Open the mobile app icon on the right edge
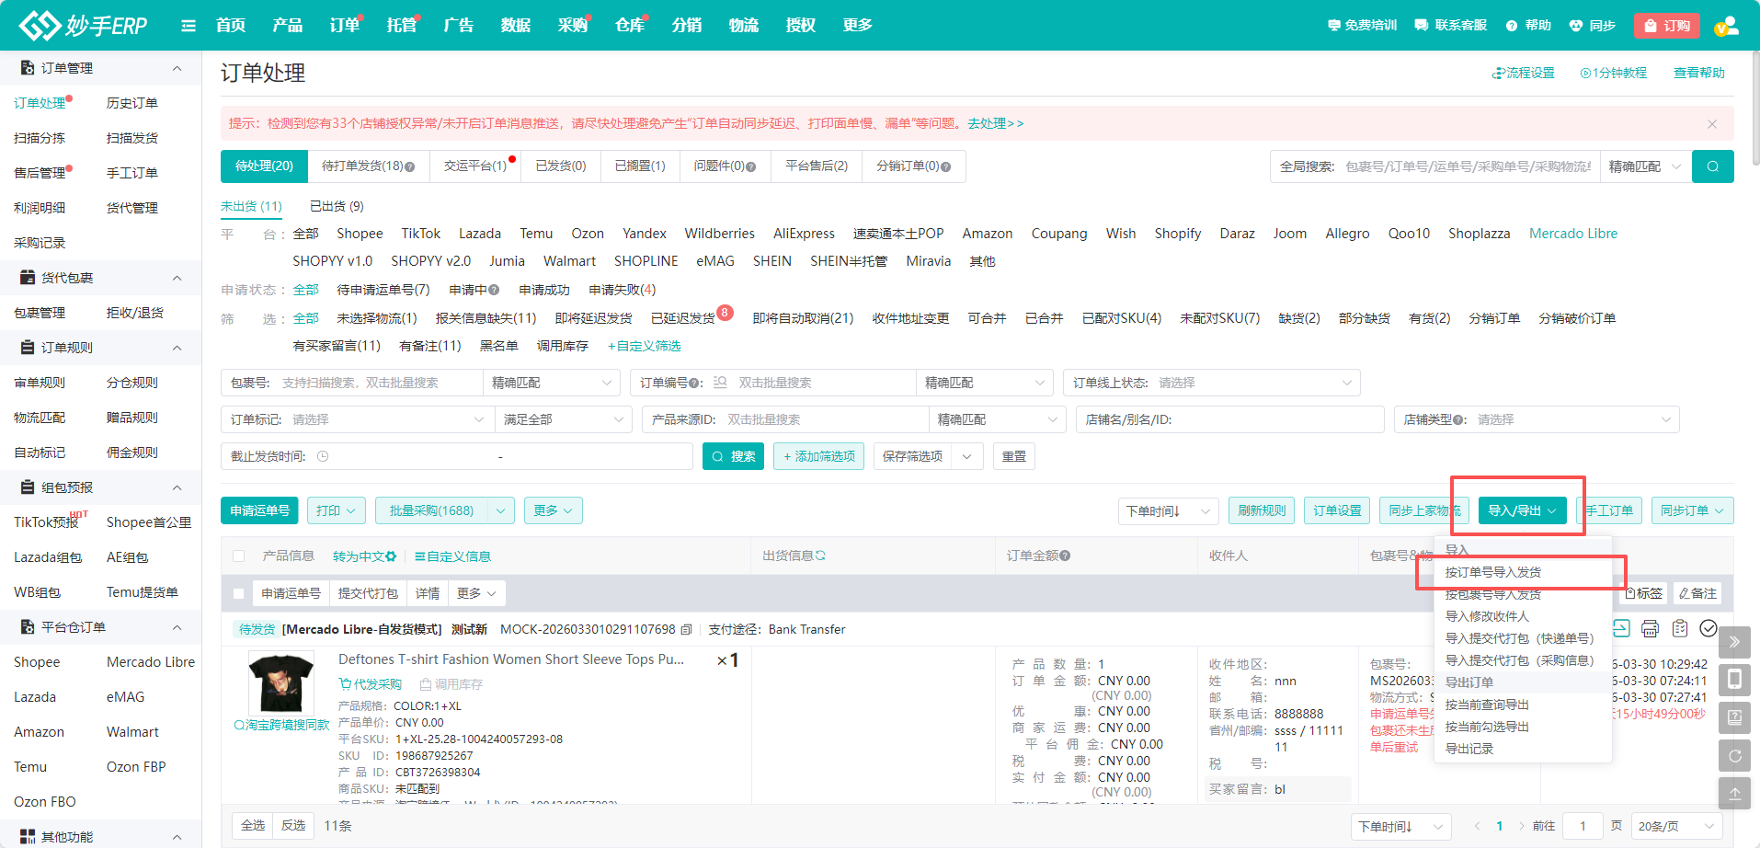 pyautogui.click(x=1734, y=679)
